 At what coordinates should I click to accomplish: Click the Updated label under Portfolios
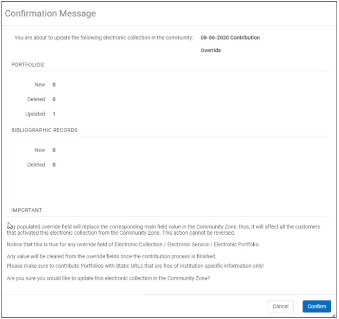[x=35, y=114]
